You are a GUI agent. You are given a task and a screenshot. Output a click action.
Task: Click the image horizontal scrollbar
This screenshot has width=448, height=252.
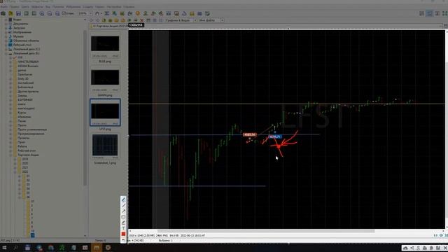[x=266, y=231]
